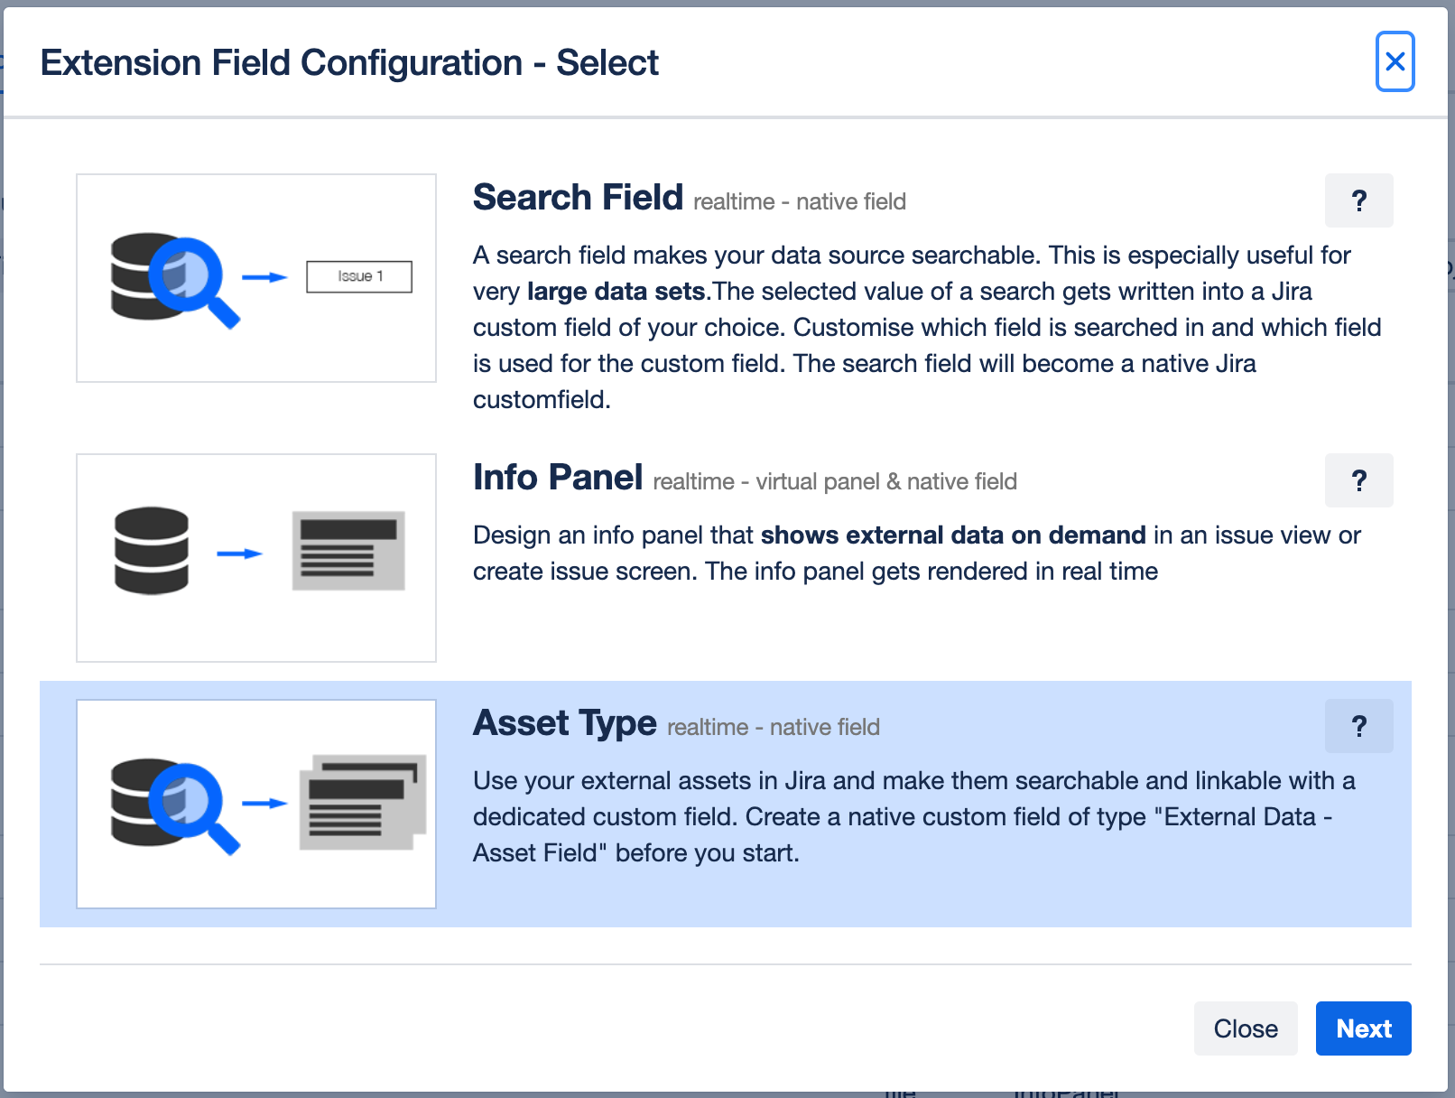Click the database icon in Info Panel image
The height and width of the screenshot is (1098, 1455).
click(x=152, y=551)
